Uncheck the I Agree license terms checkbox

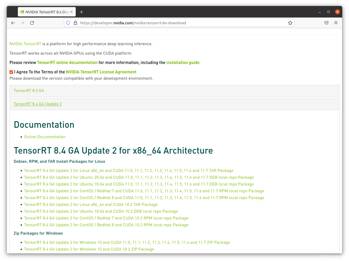[x=11, y=72]
